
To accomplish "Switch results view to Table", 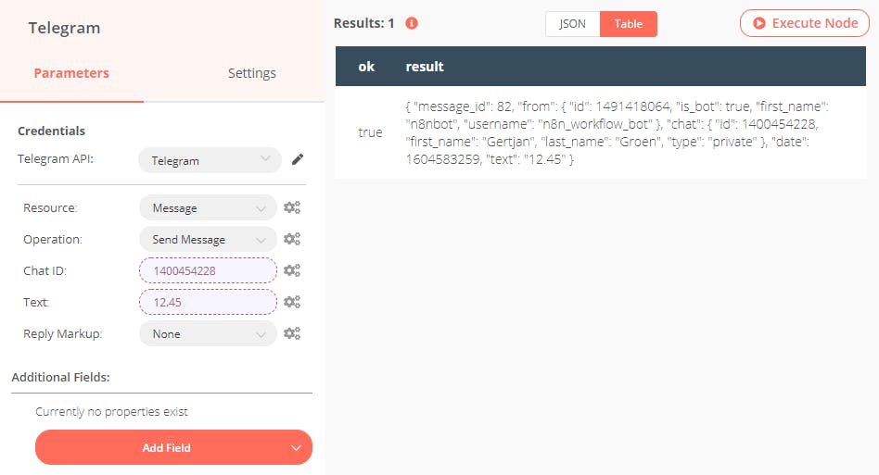I will 629,24.
